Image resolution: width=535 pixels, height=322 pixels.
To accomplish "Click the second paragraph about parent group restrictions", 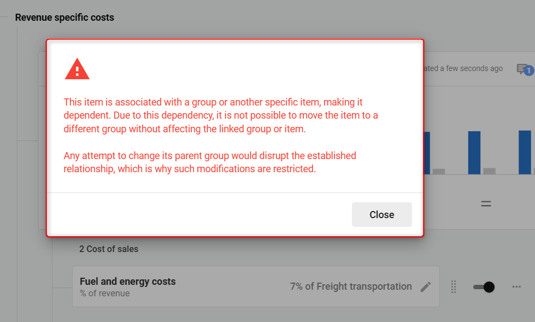I will pyautogui.click(x=209, y=162).
